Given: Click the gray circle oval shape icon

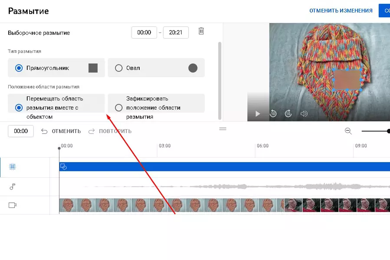Looking at the screenshot, I should click(193, 68).
